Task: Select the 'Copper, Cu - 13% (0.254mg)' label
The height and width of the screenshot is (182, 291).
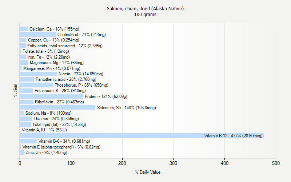Action: [x=53, y=40]
